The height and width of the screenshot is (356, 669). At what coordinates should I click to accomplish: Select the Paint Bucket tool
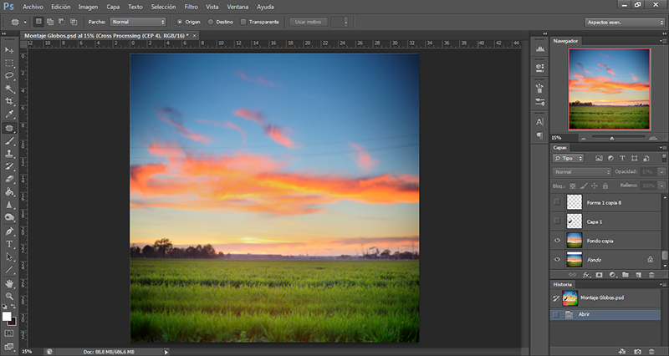tap(9, 192)
